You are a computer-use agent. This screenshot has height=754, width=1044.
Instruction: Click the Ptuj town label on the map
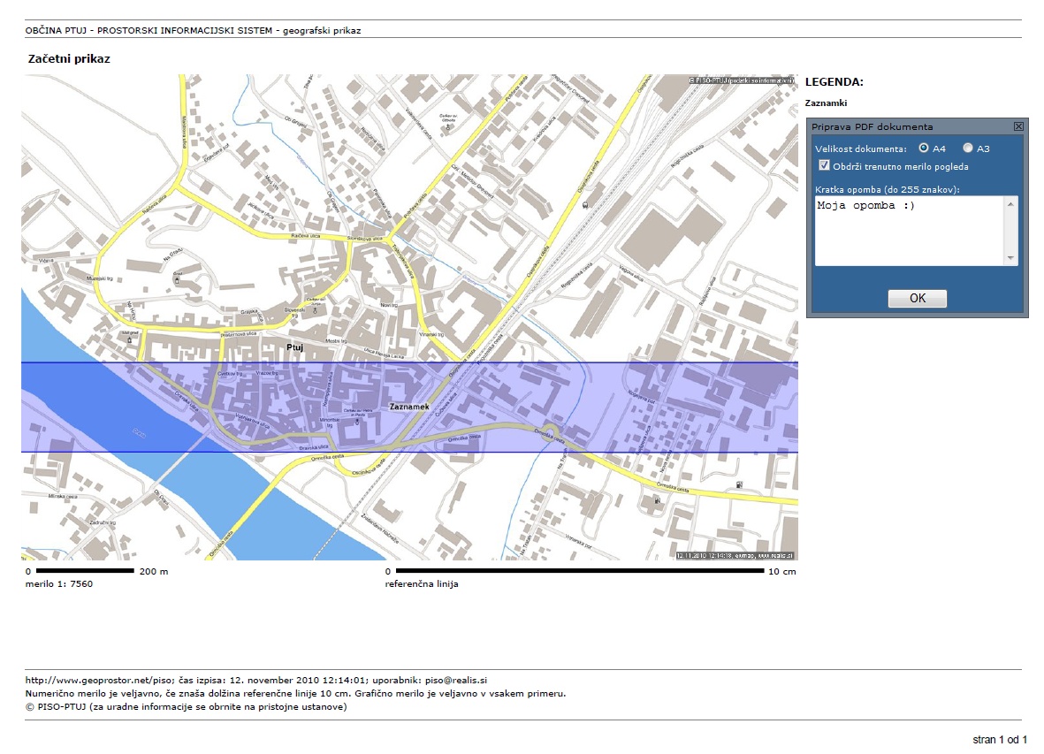295,347
